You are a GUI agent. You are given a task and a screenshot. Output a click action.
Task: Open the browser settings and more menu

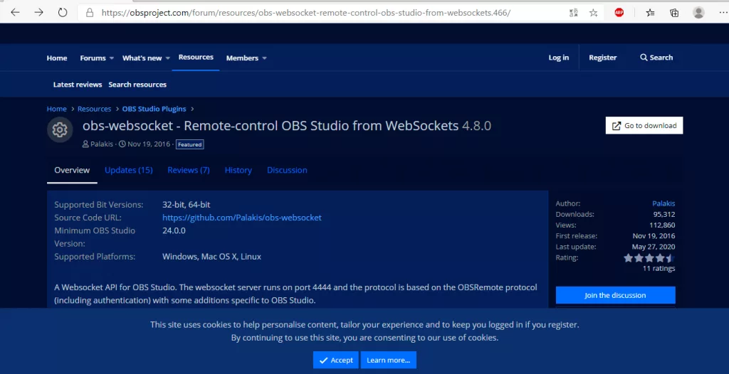coord(722,13)
